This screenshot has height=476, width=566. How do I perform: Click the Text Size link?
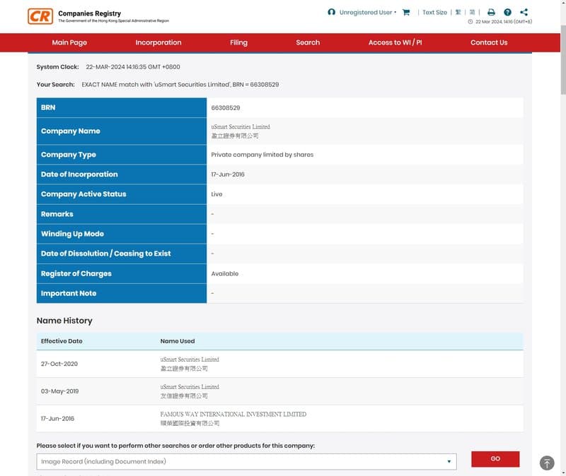click(434, 13)
